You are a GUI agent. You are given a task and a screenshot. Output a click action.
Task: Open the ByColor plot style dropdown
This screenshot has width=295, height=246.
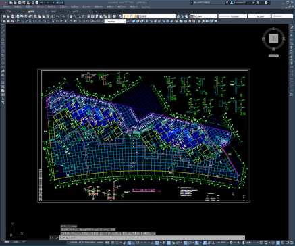pos(282,16)
